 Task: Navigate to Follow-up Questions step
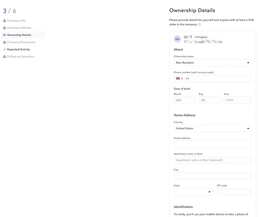point(21,57)
